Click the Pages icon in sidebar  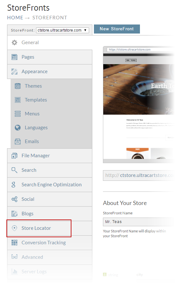coord(14,57)
